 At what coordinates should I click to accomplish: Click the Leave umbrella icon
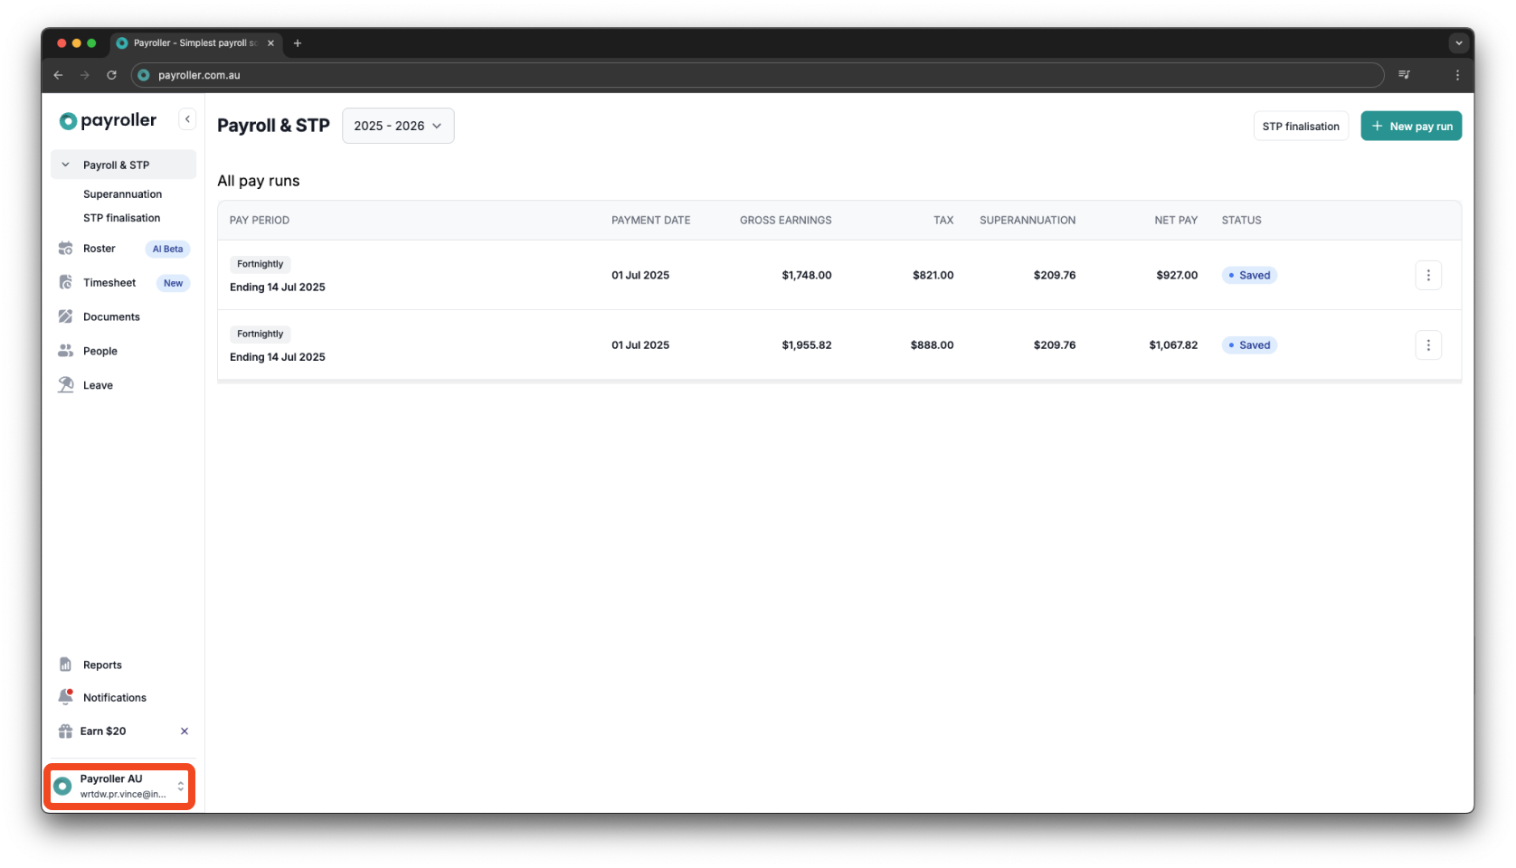(x=65, y=385)
